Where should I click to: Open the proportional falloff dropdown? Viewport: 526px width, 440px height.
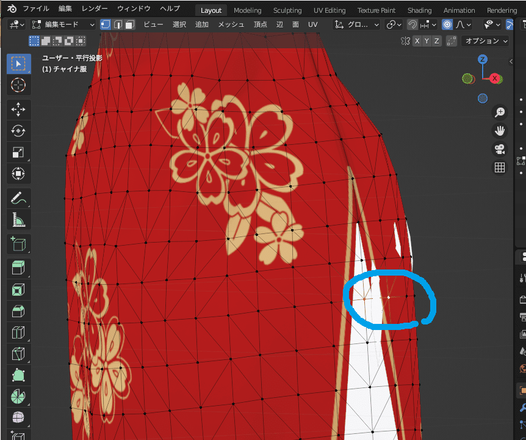(x=463, y=24)
